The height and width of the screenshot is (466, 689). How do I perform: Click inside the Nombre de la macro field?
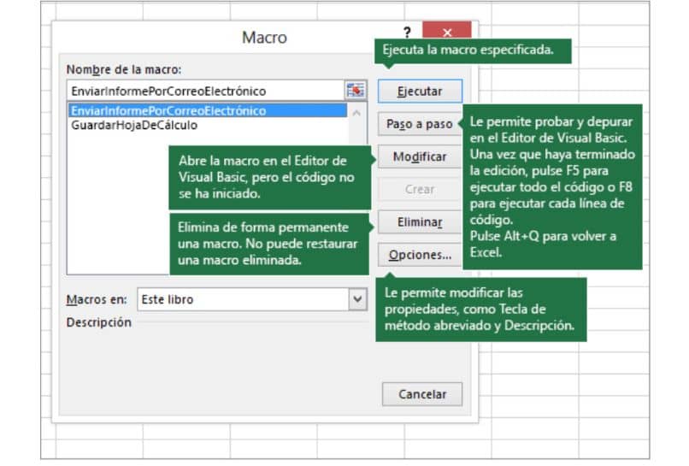pyautogui.click(x=206, y=91)
